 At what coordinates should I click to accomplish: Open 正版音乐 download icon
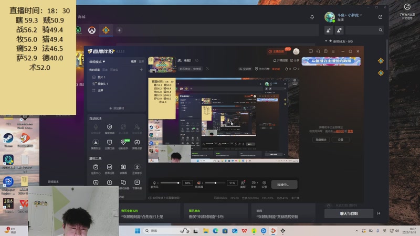pyautogui.click(x=137, y=167)
